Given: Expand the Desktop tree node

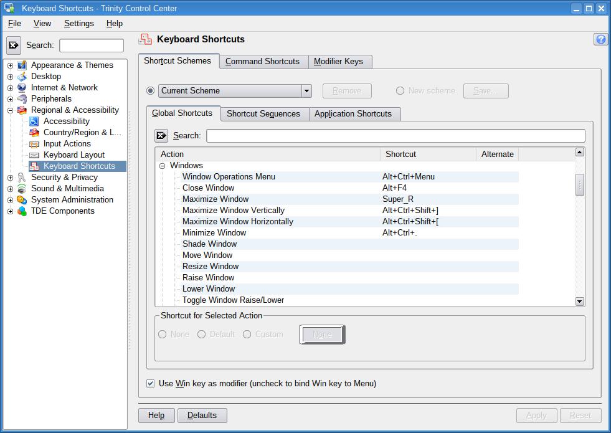Looking at the screenshot, I should (x=10, y=77).
